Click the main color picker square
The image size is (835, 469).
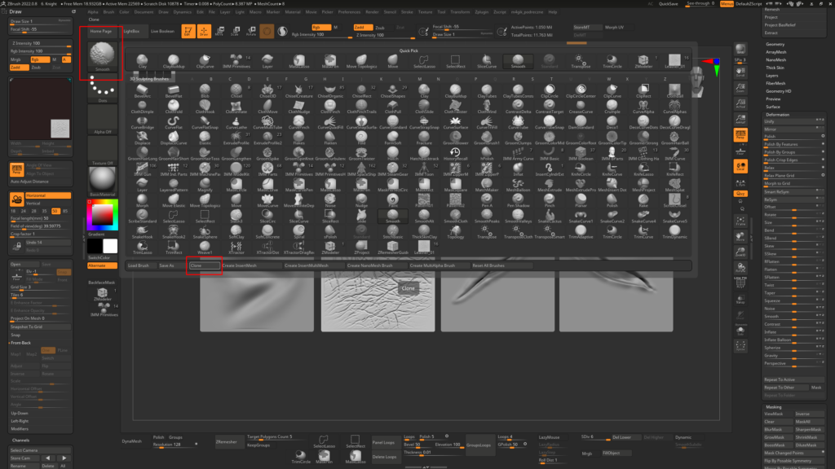(x=103, y=214)
